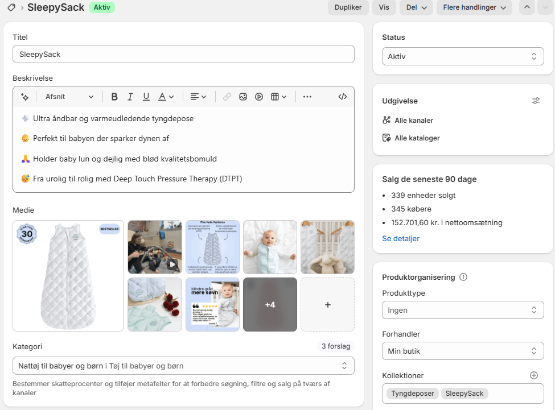Click the insert link icon
The image size is (555, 410).
pyautogui.click(x=227, y=97)
